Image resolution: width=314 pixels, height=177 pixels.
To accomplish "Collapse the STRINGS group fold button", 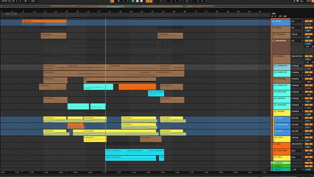I will (x=275, y=56).
